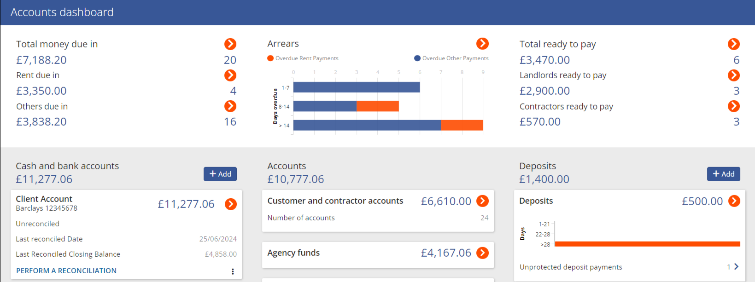755x282 pixels.
Task: Open the Total money due in arrow
Action: click(230, 44)
